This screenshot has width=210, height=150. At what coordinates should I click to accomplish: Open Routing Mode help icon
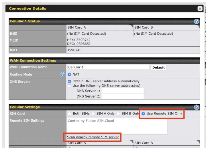(62, 75)
